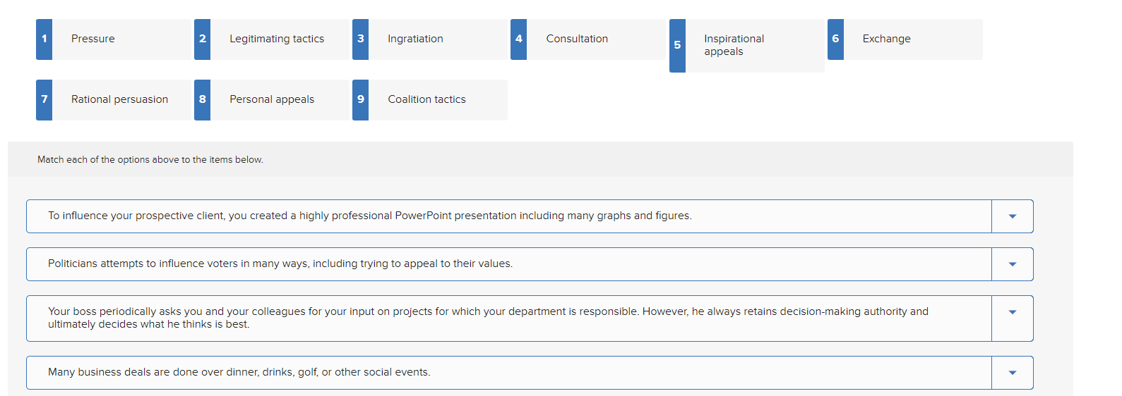
Task: Click the Coalition tactics option
Action: point(438,99)
